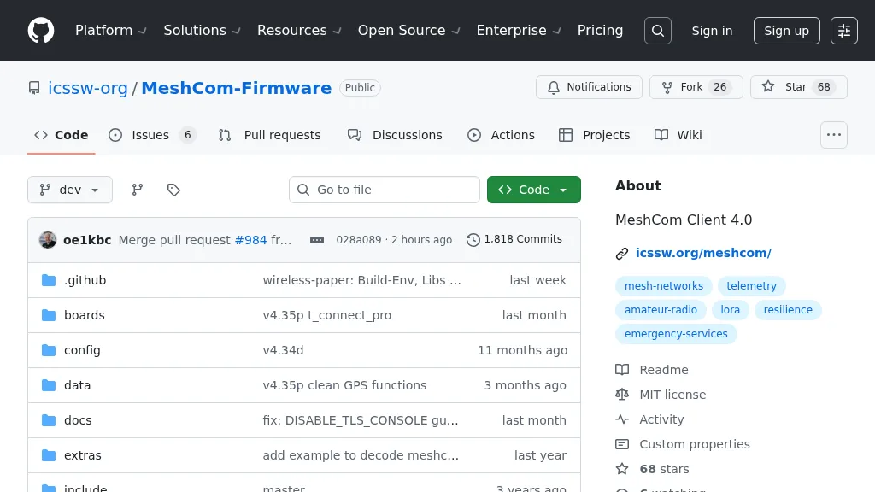This screenshot has height=492, width=875.
Task: Switch to the Projects tab
Action: point(595,135)
